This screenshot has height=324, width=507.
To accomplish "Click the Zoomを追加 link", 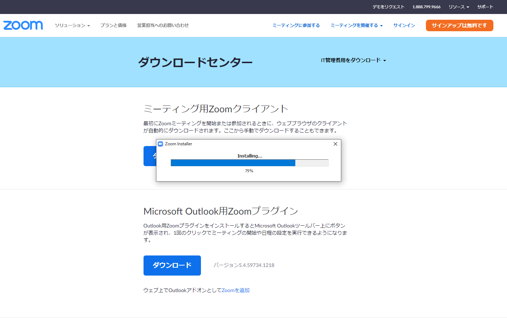I will point(236,290).
